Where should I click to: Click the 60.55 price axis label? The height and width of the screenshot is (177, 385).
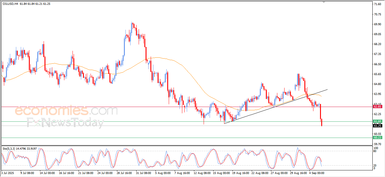click(378, 134)
